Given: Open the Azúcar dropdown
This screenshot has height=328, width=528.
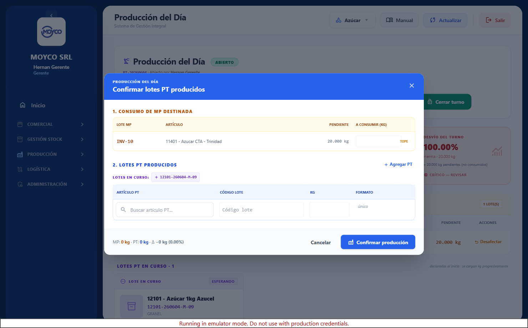Looking at the screenshot, I should [x=352, y=20].
